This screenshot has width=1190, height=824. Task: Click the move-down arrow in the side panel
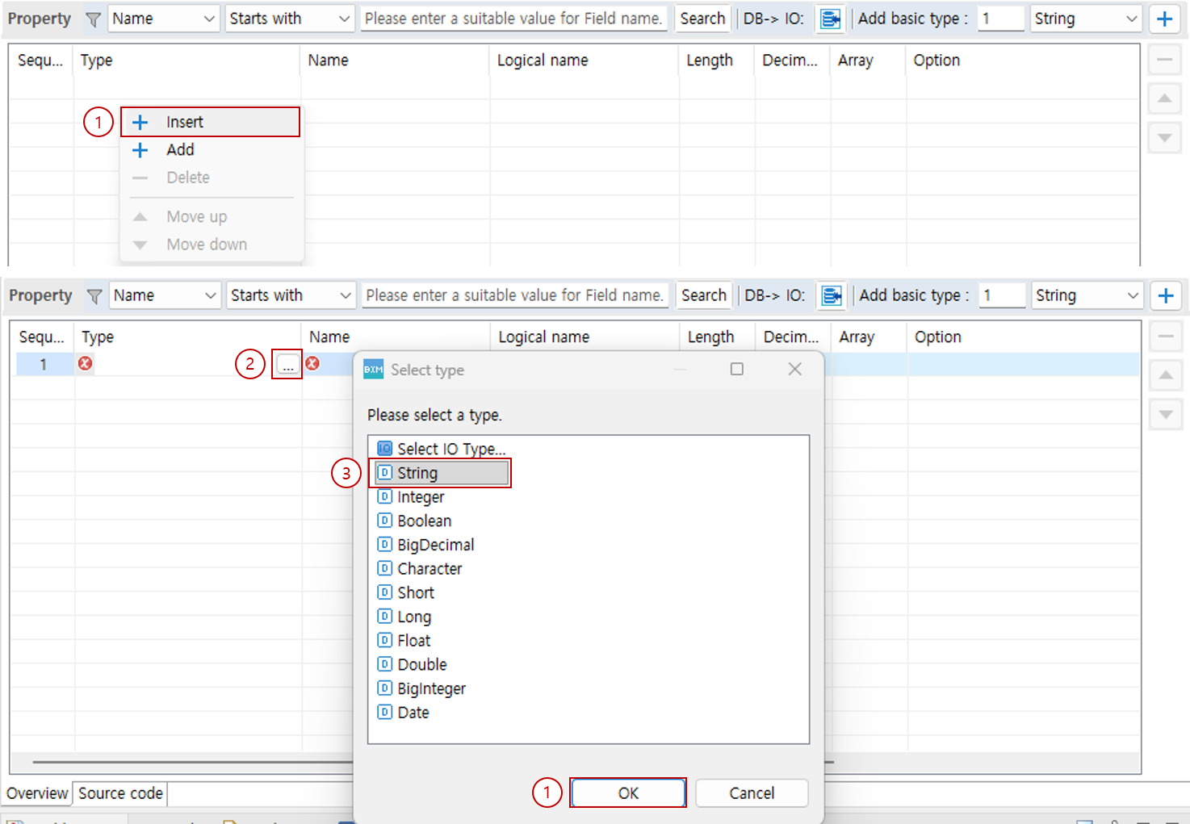1164,137
